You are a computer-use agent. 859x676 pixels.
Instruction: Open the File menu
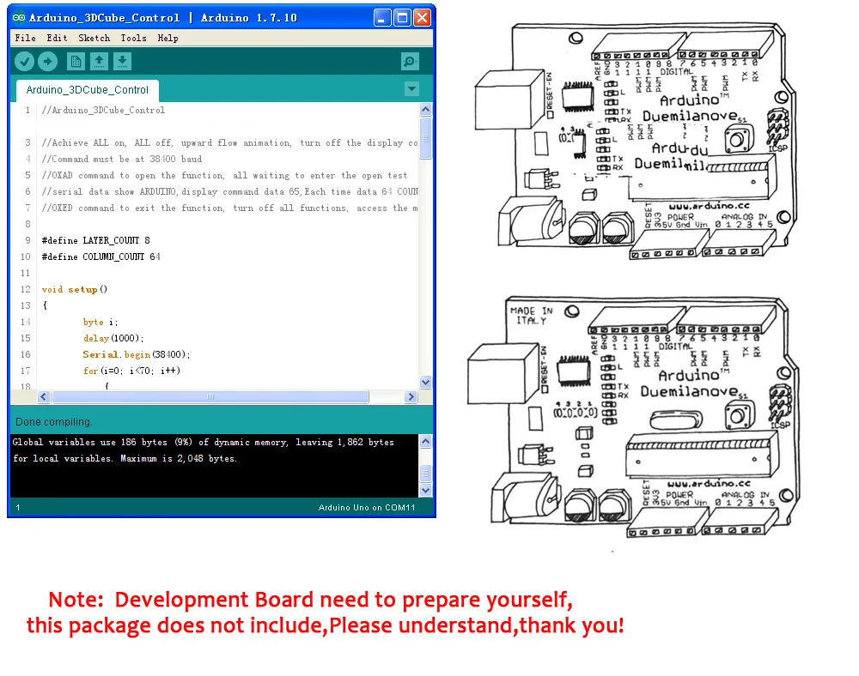coord(25,38)
